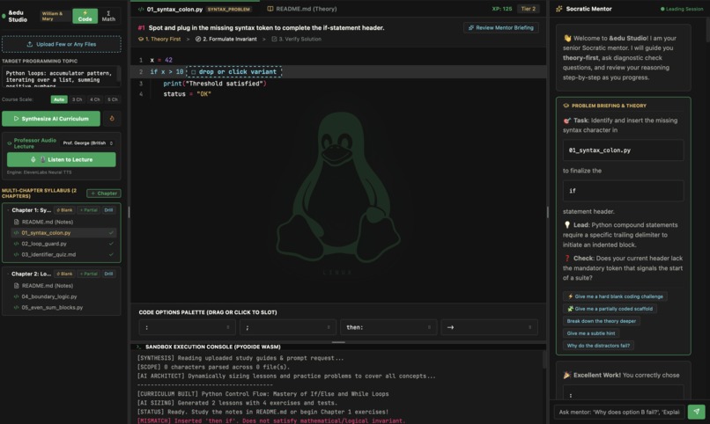710x424 pixels.
Task: Select Give me a subtle hint
Action: point(591,333)
